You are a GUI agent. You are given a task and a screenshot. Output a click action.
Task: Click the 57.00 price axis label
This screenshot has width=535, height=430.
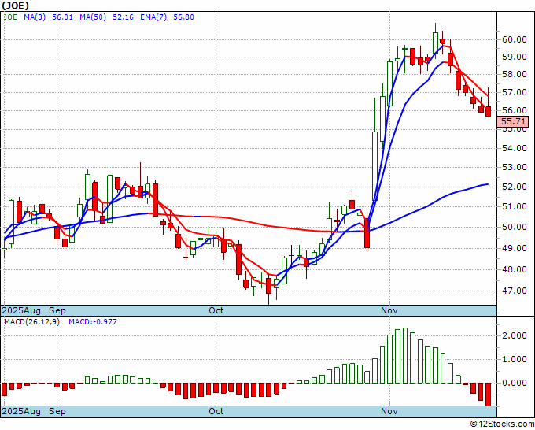pyautogui.click(x=515, y=92)
